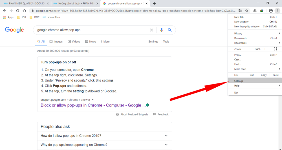
Task: Choose Find... from Chrome menu
Action: point(255,64)
